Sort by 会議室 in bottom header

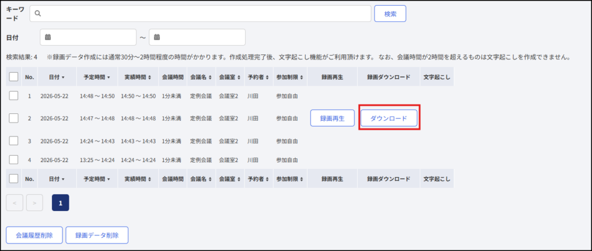pyautogui.click(x=230, y=179)
